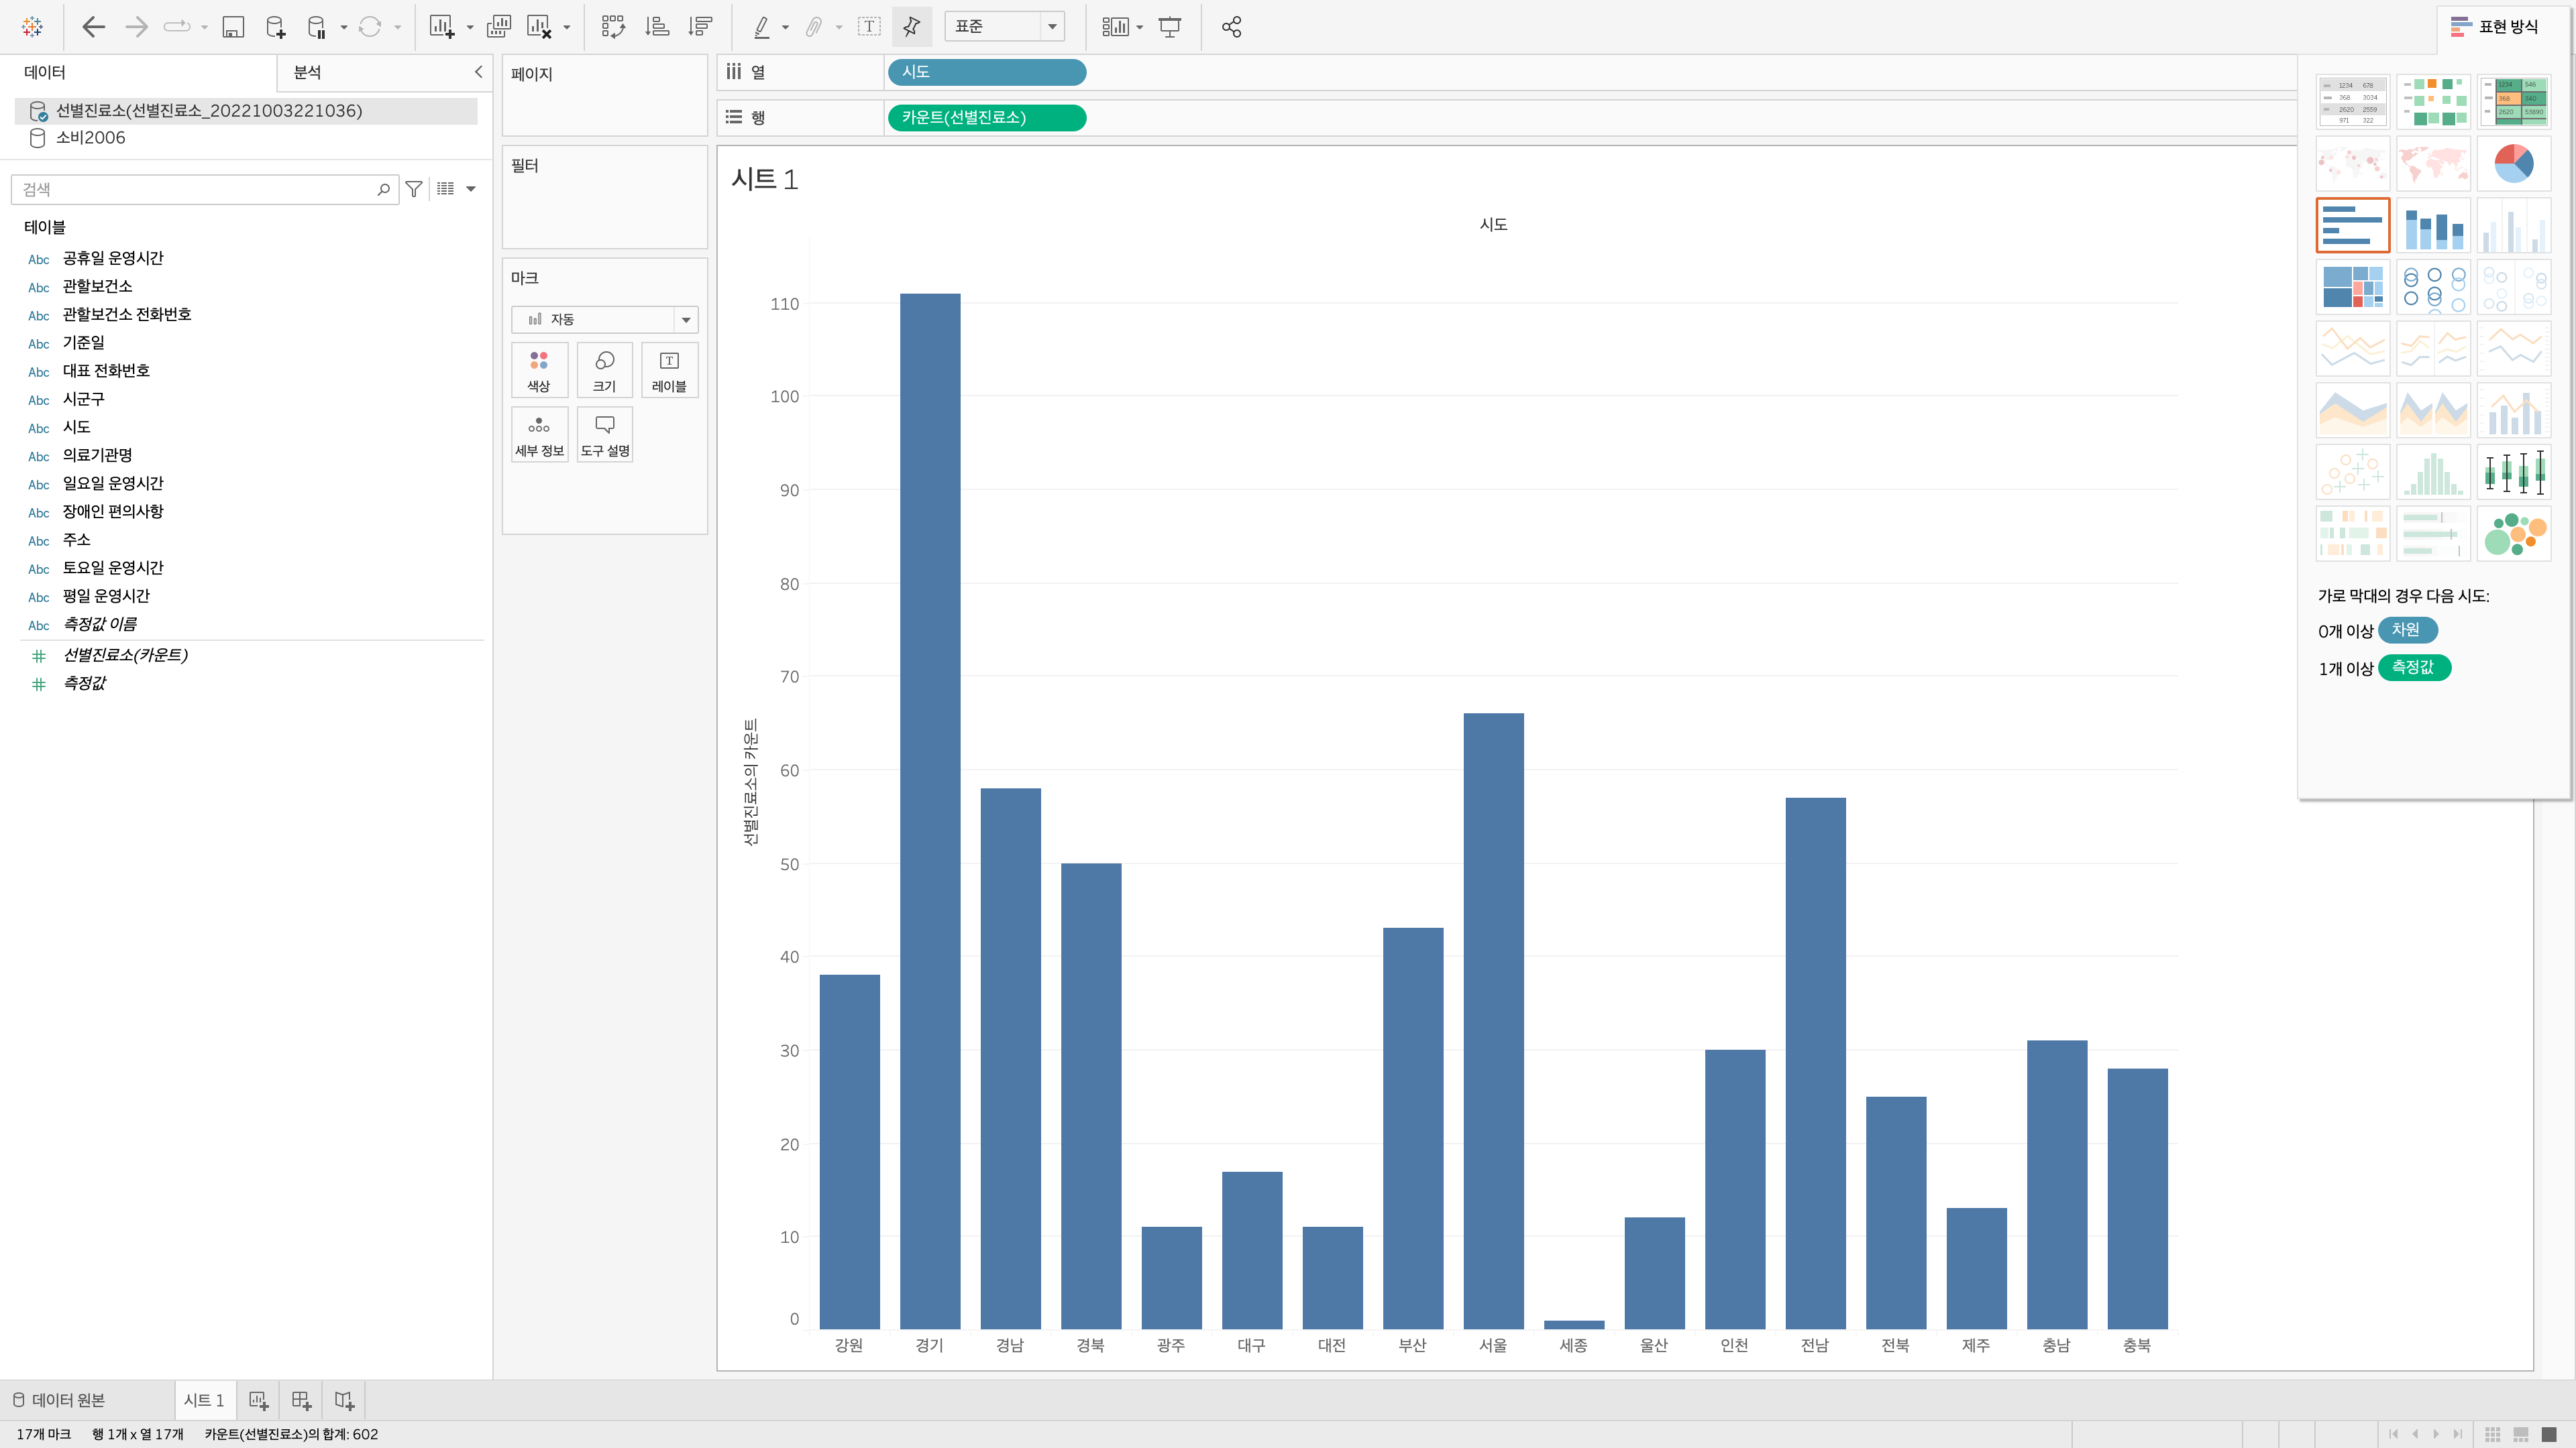Click the add new data source icon
This screenshot has width=2576, height=1448.
click(275, 27)
